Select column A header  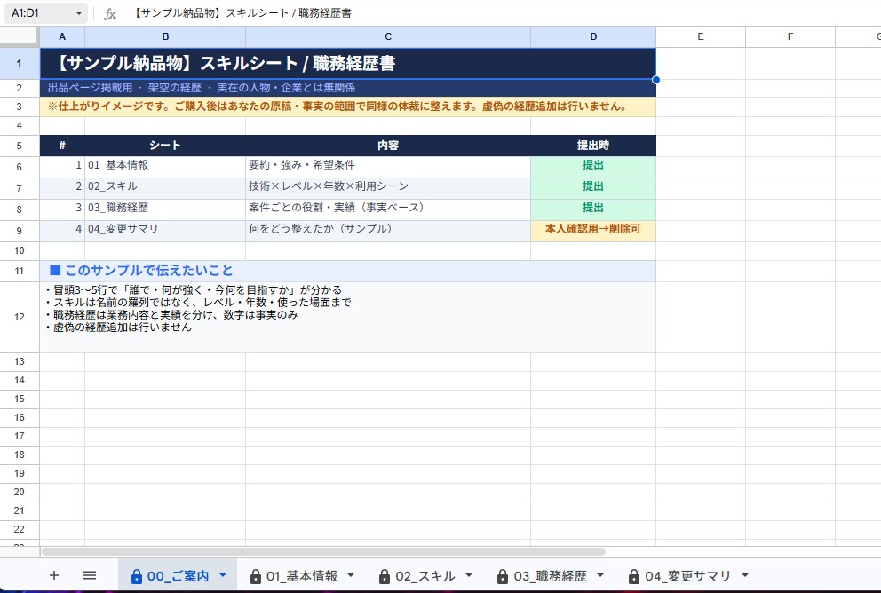tap(62, 36)
